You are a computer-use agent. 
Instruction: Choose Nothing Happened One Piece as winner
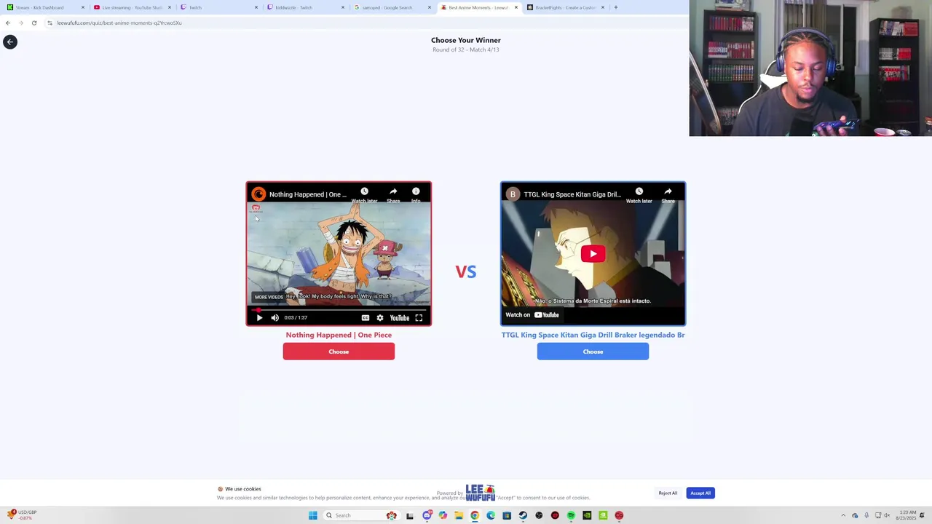coord(339,352)
